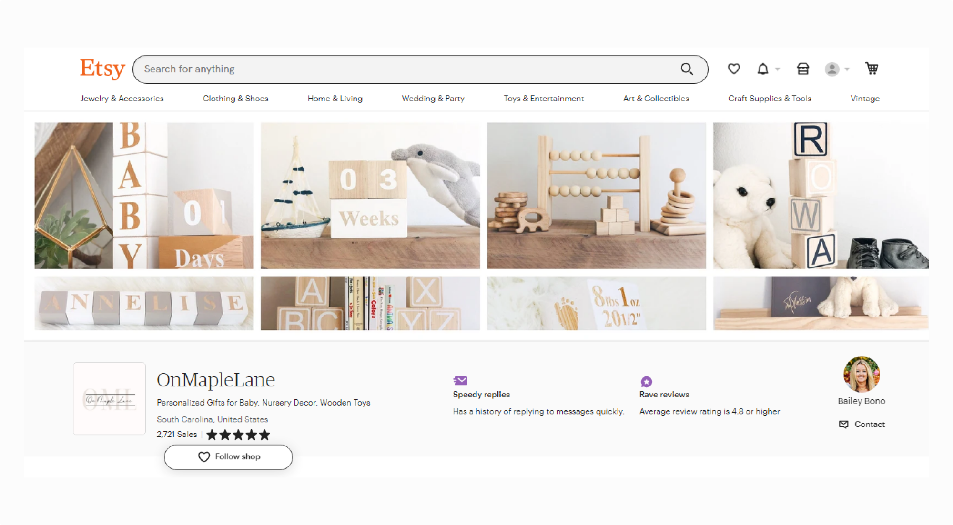Open Craft Supplies & Tools category
This screenshot has height=525, width=953.
click(770, 99)
